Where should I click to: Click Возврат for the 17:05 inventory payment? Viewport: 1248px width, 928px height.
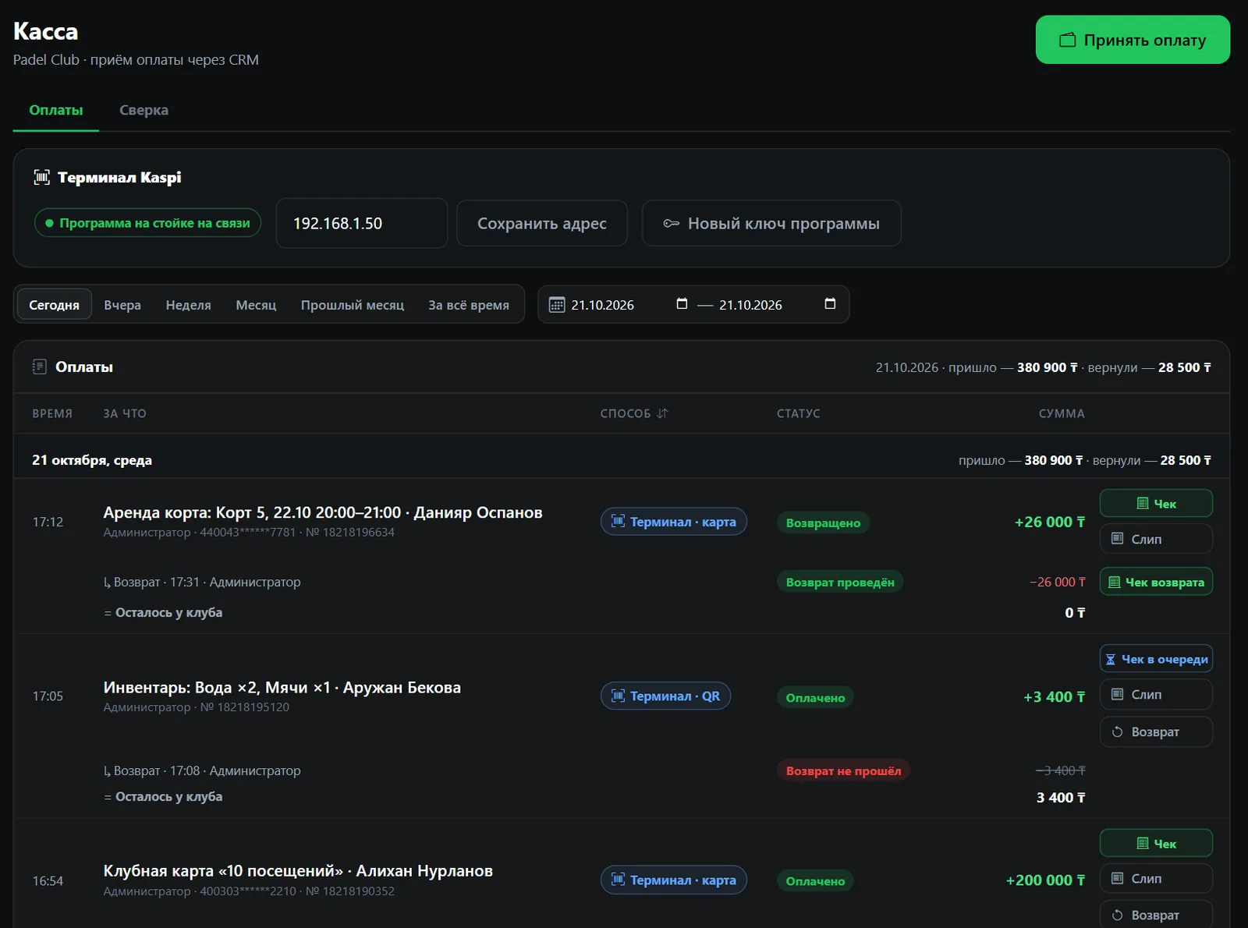coord(1156,731)
